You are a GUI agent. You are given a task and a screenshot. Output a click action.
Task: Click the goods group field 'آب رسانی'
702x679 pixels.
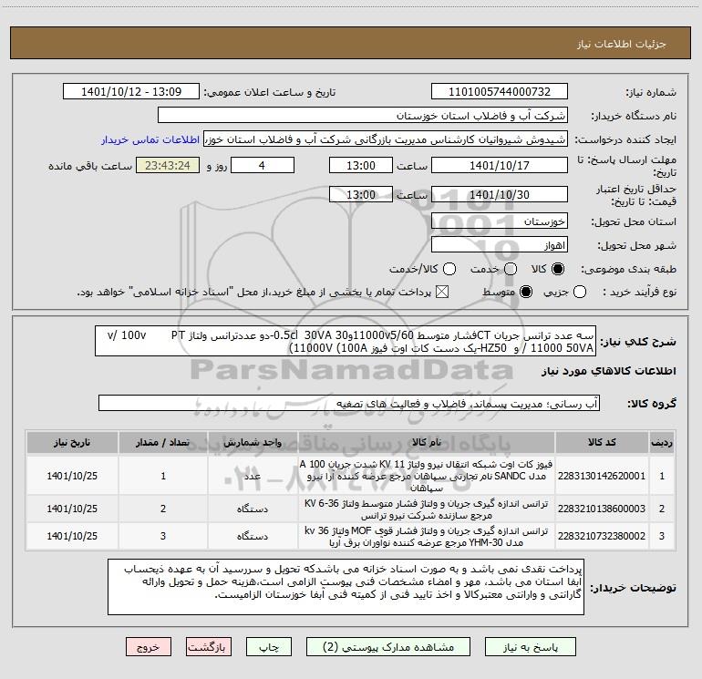click(349, 403)
